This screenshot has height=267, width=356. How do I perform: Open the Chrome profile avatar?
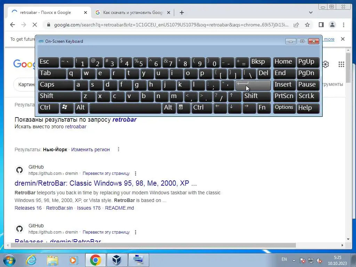click(332, 25)
